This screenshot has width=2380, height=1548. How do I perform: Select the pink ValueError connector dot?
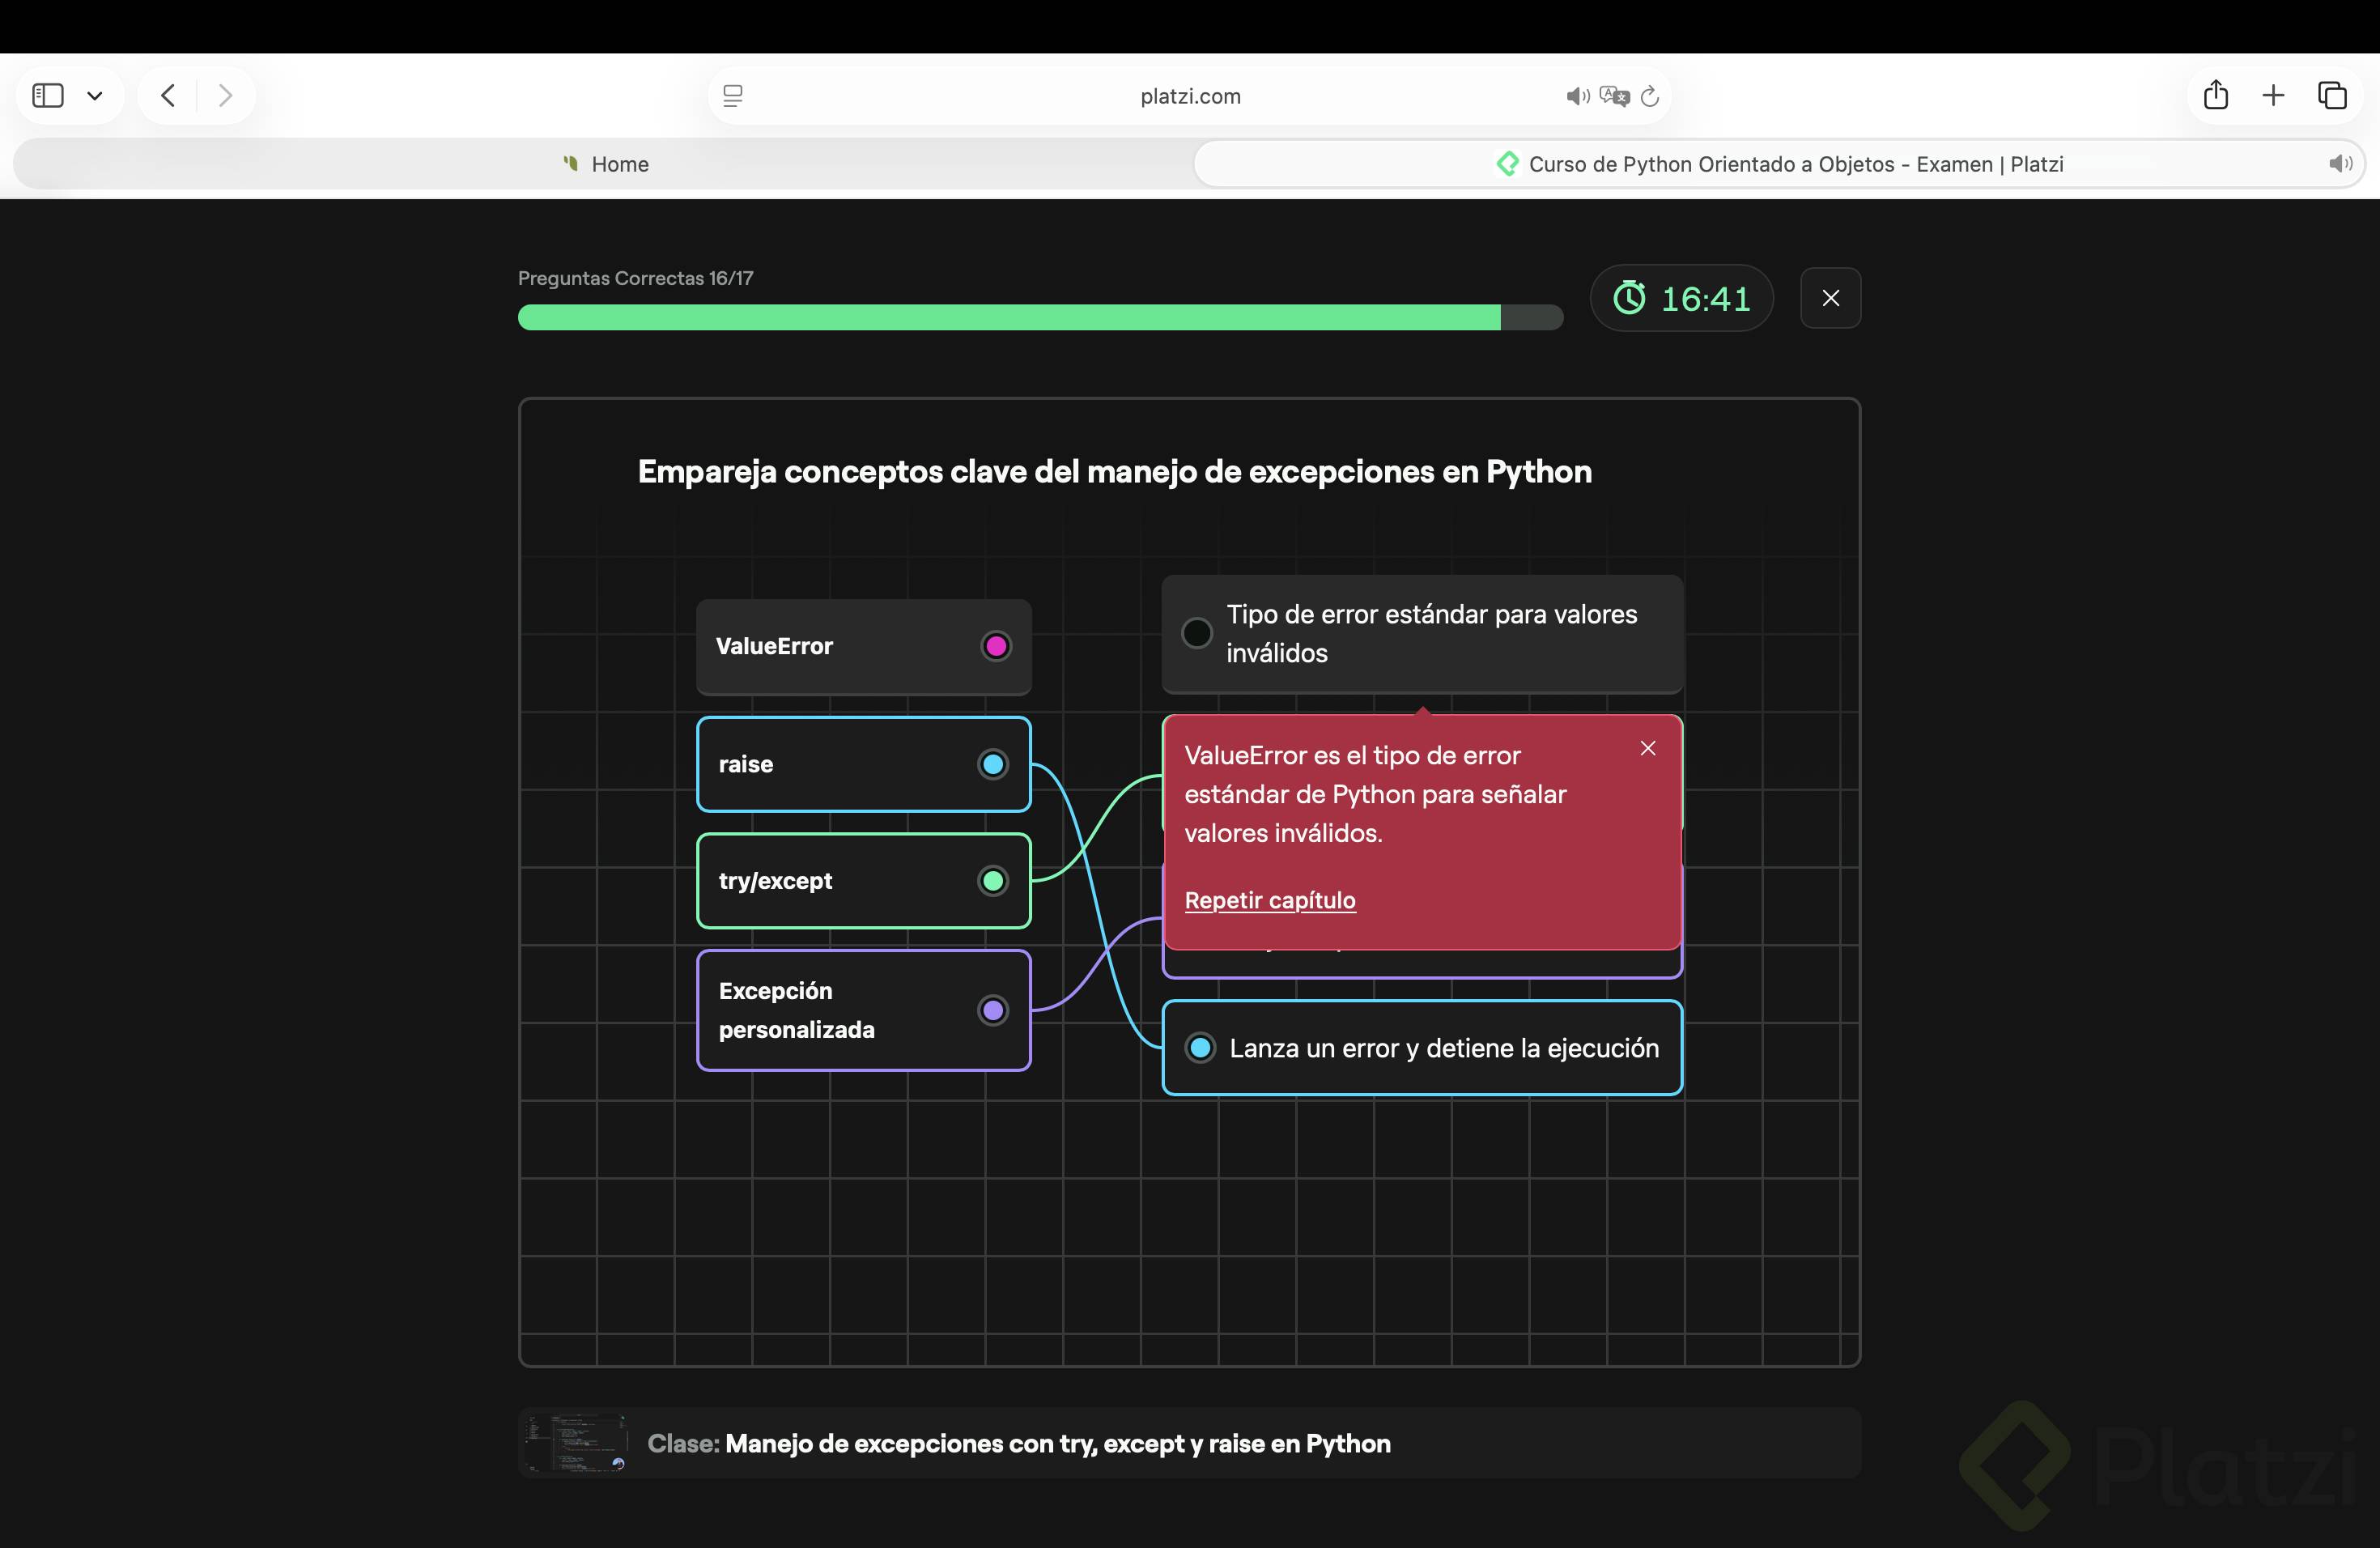coord(995,646)
